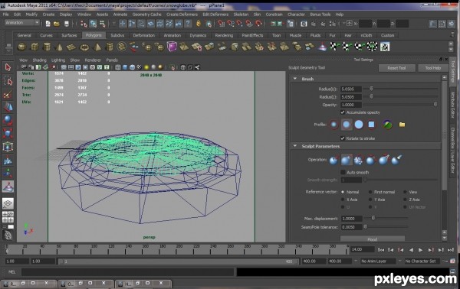Click the lock icon in status line

[199, 24]
